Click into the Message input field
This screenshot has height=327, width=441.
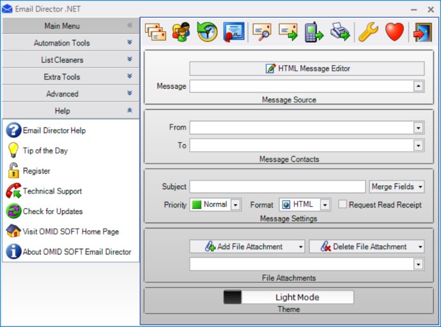(x=302, y=86)
